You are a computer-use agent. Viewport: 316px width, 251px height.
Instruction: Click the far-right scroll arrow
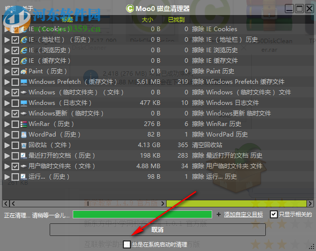[310, 203]
